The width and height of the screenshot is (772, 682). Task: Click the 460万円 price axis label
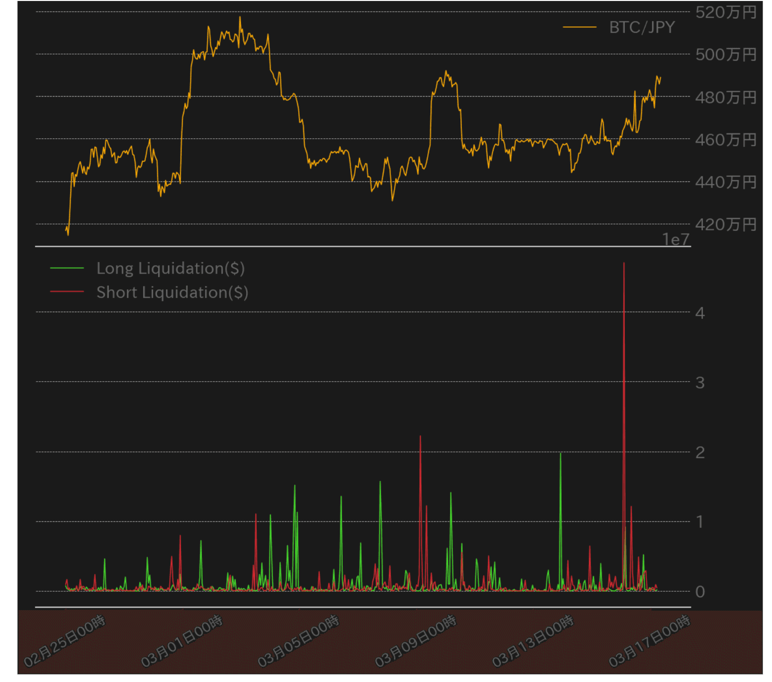click(725, 140)
